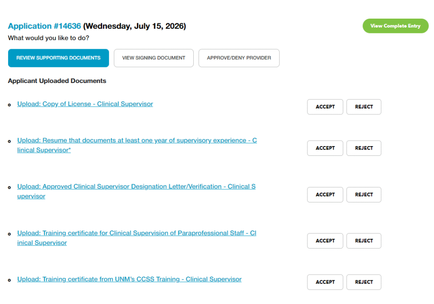Viewport: 434px width, 304px height.
Task: Click the View Complete Entry button
Action: 395,26
